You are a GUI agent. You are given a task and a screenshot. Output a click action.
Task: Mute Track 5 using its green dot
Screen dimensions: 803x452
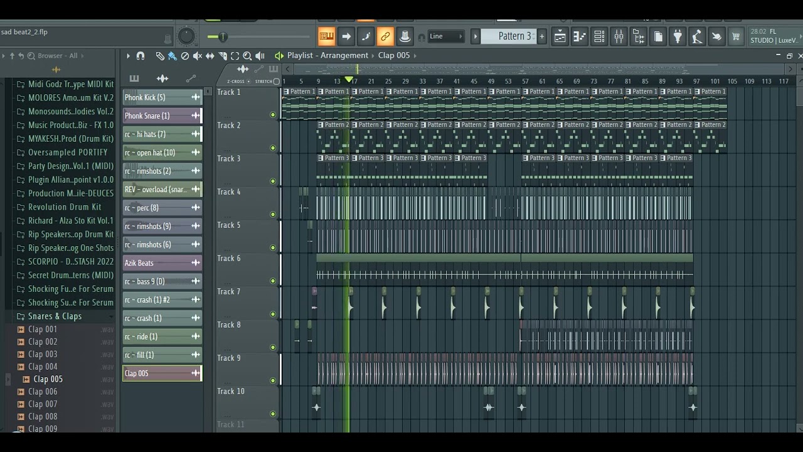[273, 248]
